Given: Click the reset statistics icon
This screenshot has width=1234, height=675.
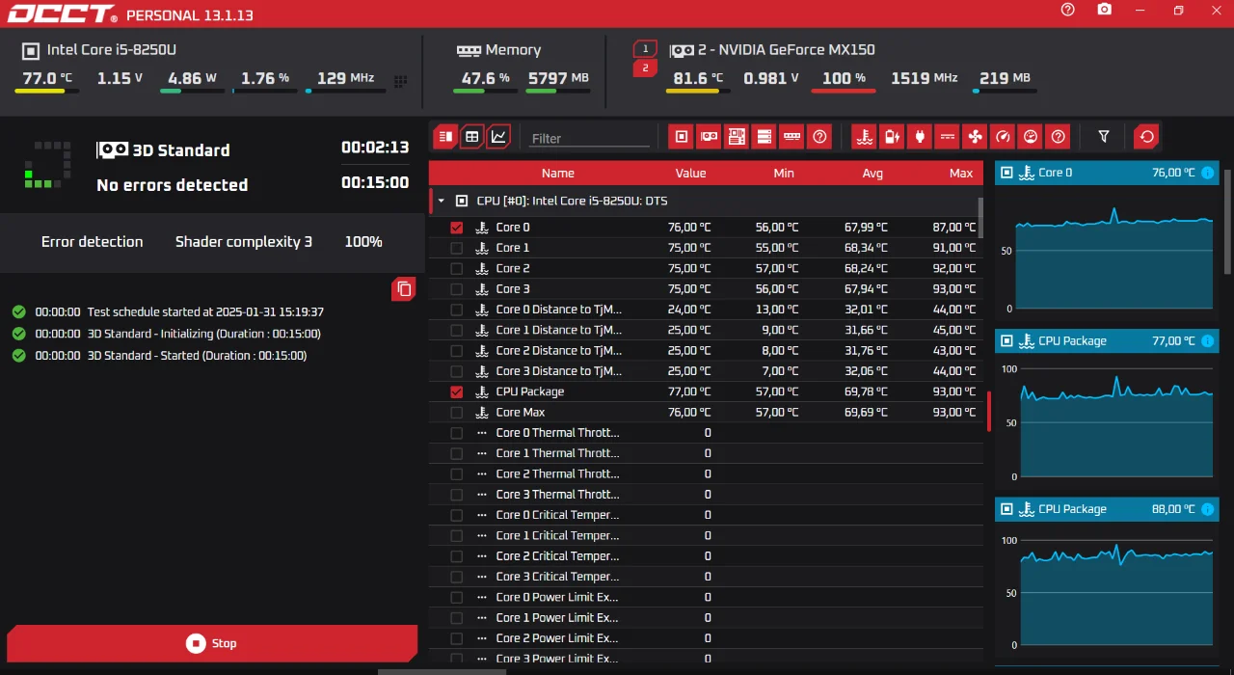Looking at the screenshot, I should click(x=1146, y=137).
